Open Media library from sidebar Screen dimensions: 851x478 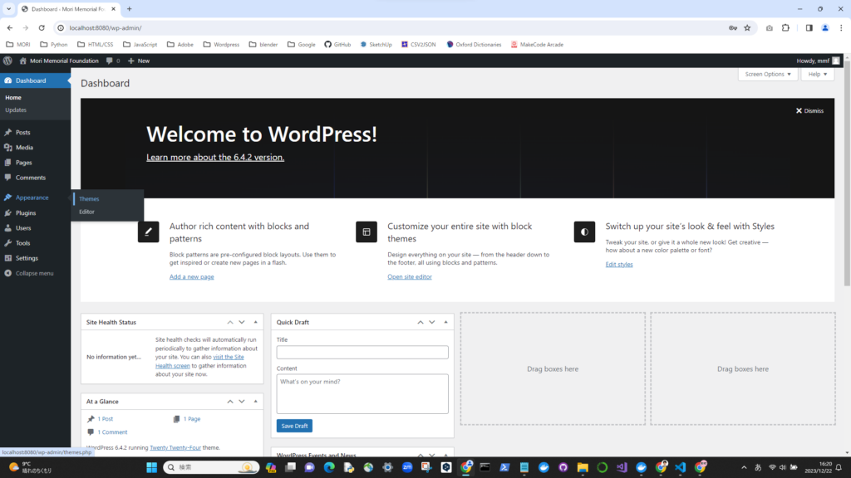(x=24, y=148)
